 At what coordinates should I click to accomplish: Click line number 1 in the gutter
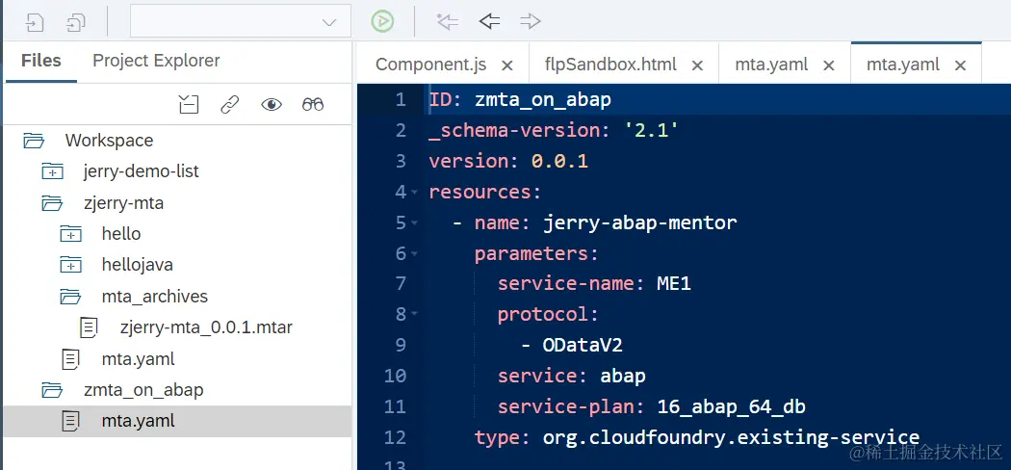pyautogui.click(x=401, y=99)
